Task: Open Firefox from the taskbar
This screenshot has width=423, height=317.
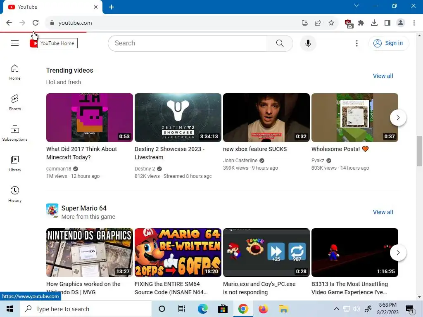Action: point(263,309)
